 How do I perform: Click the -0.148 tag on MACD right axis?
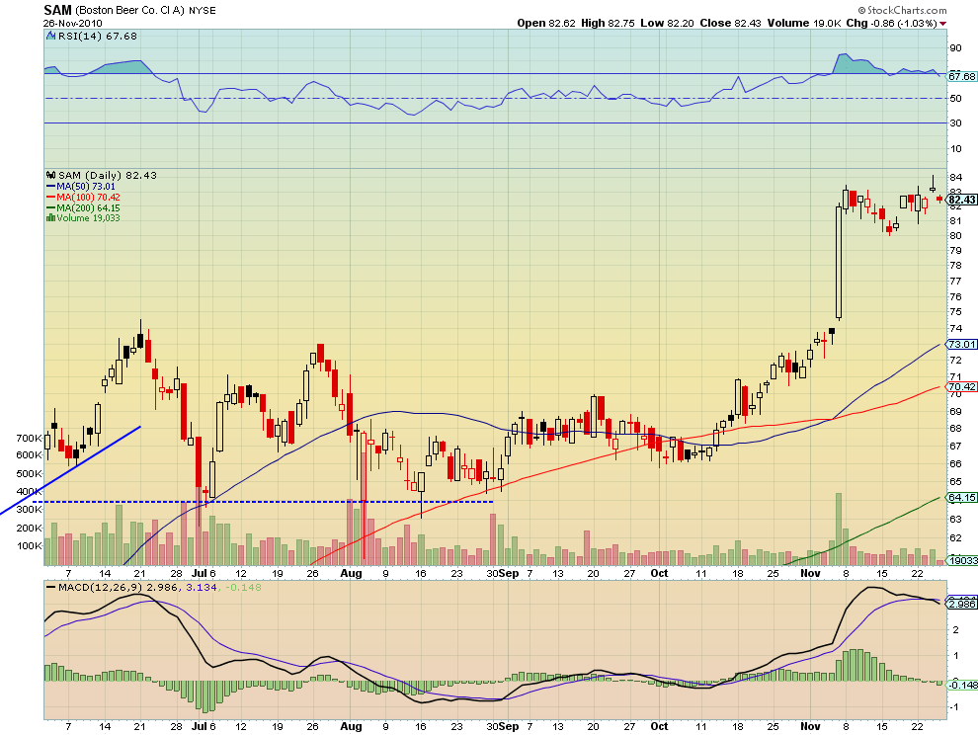click(962, 685)
